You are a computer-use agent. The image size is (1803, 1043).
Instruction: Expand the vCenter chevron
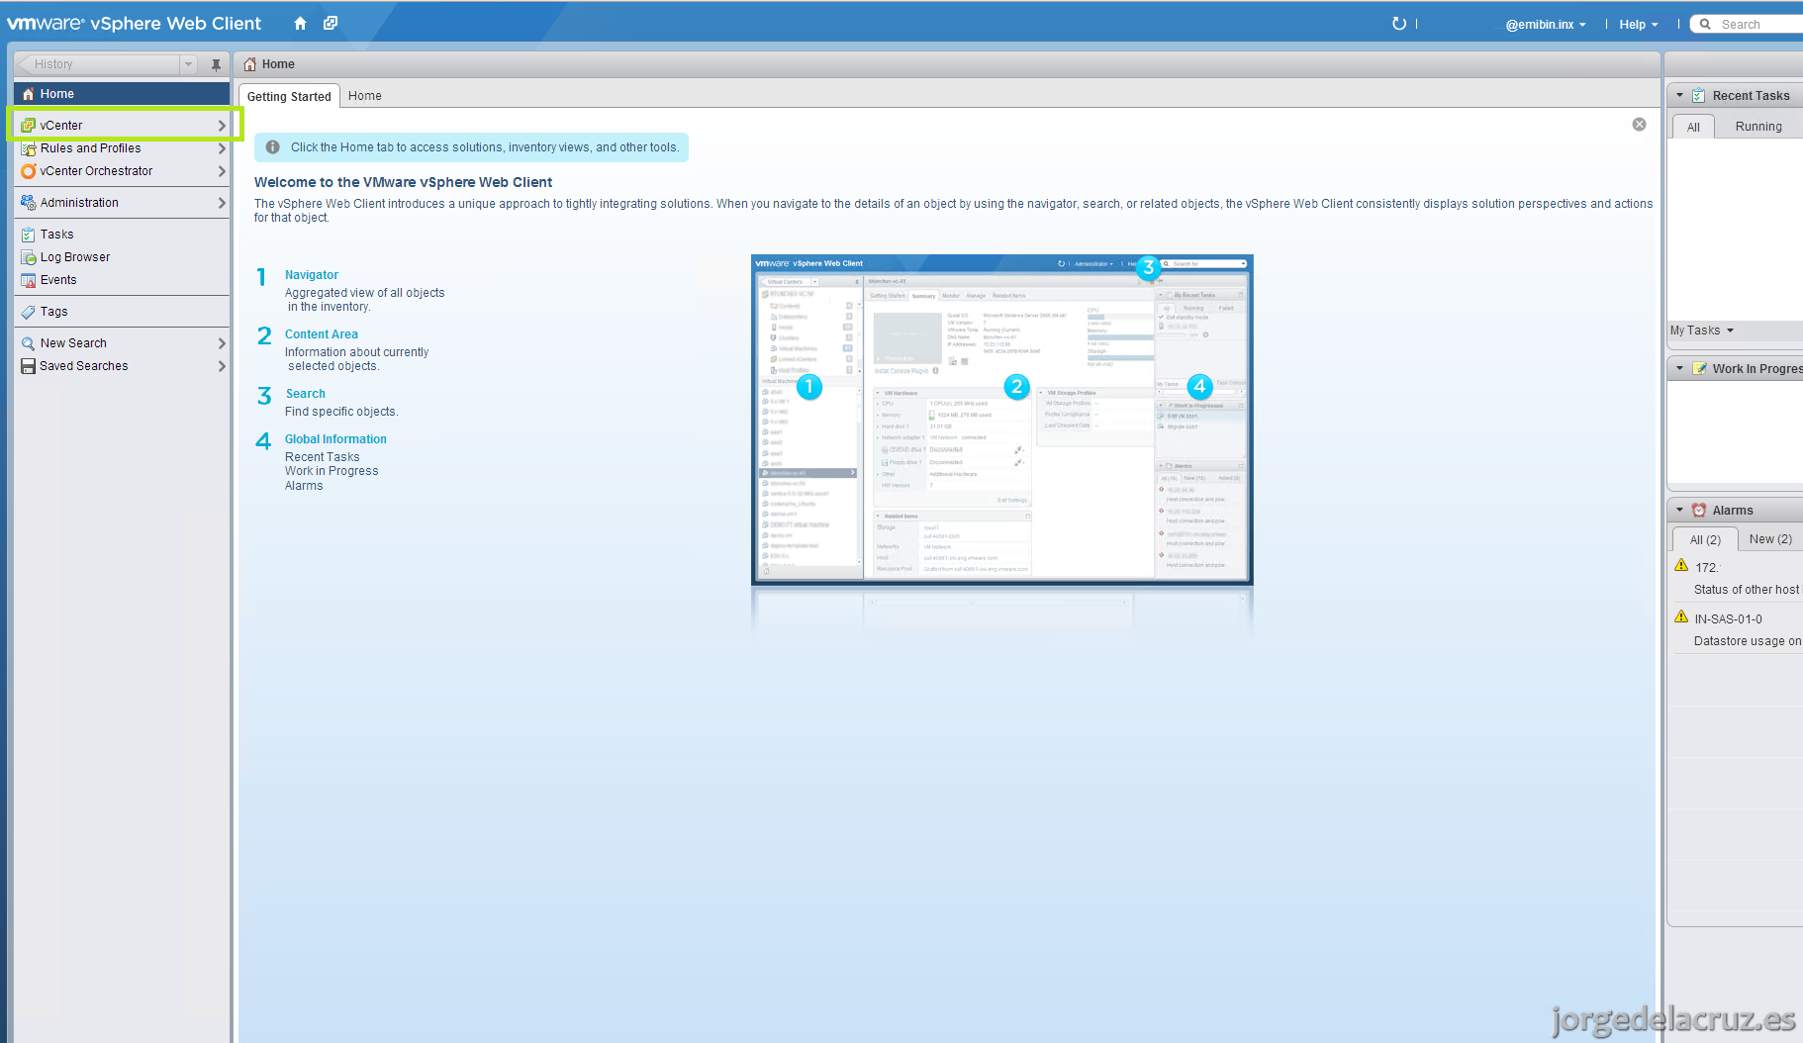coord(222,126)
